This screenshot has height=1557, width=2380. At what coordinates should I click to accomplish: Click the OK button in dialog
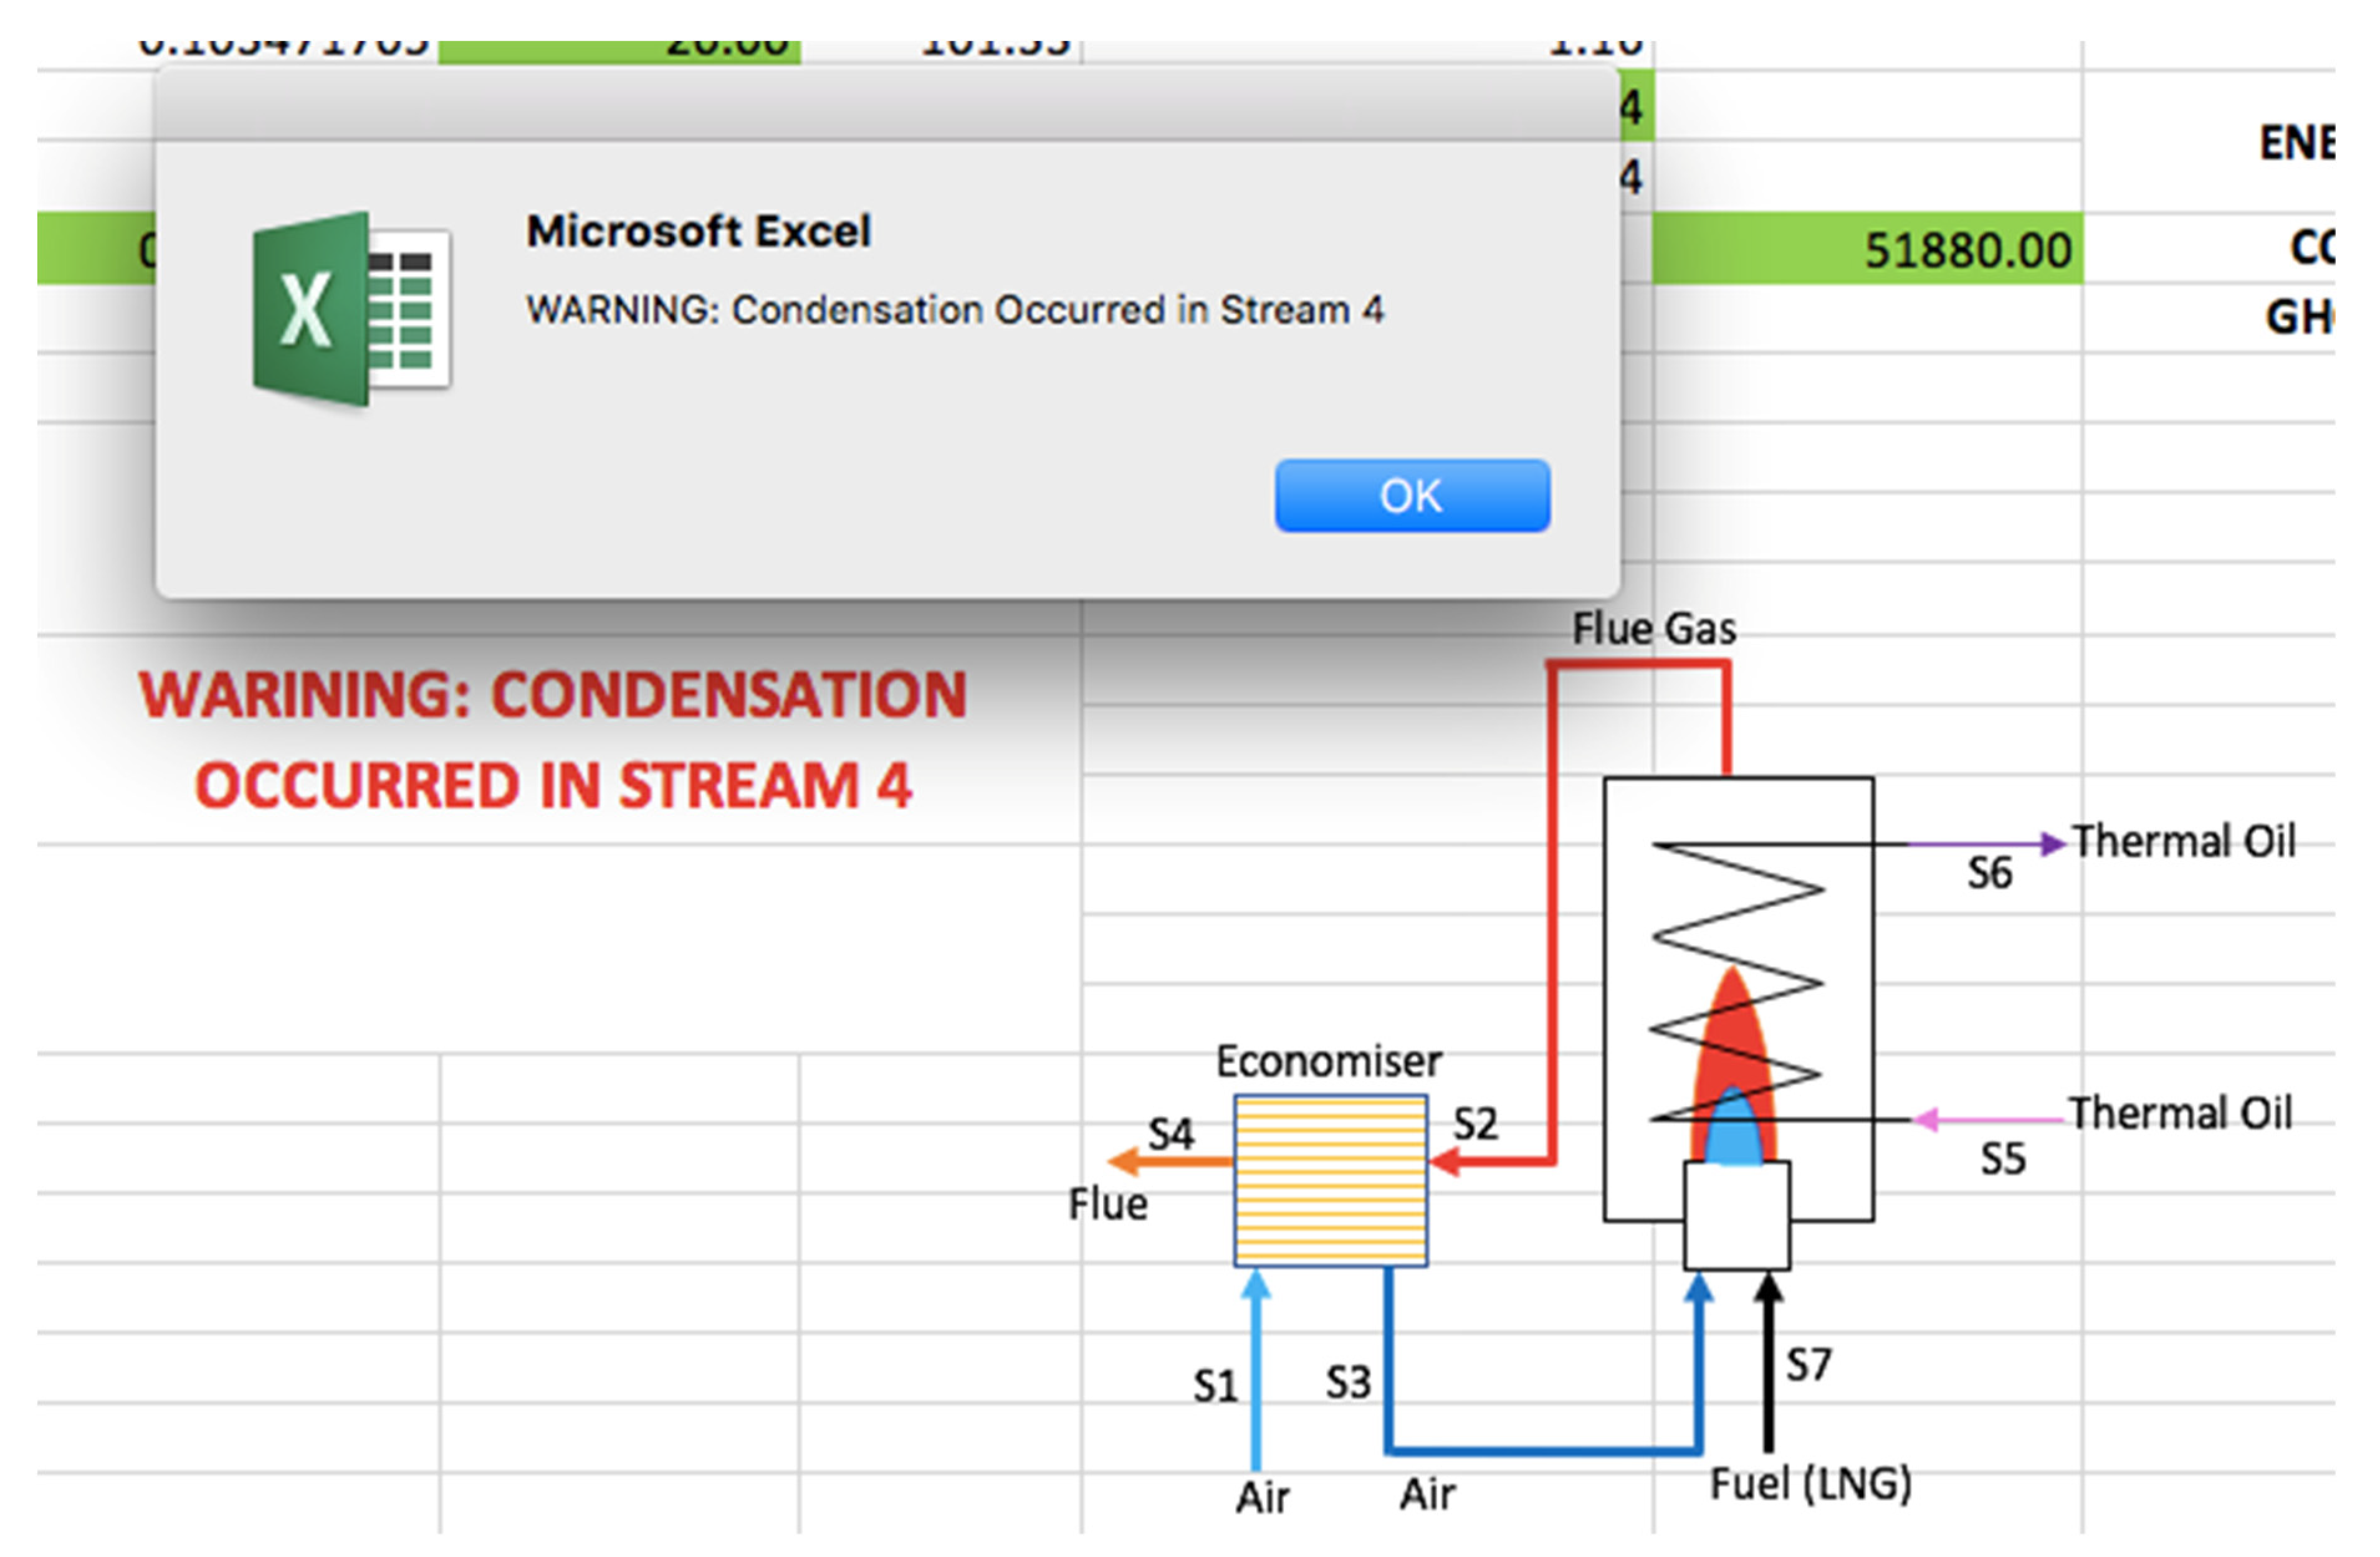tap(1411, 496)
